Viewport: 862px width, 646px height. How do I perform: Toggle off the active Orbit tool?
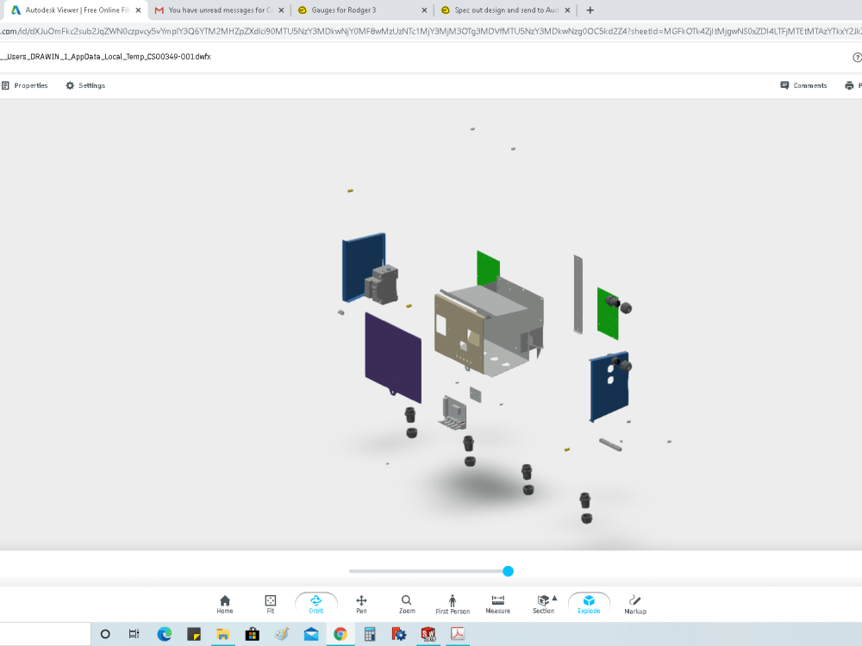(315, 603)
